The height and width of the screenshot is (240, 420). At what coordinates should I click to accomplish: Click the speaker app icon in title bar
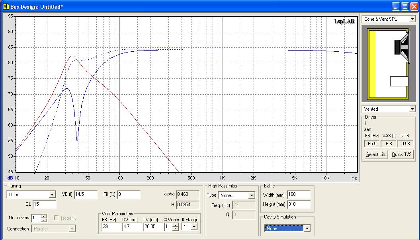tap(6, 6)
